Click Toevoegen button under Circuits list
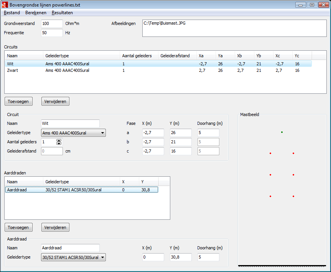This screenshot has height=272, width=331. pos(18,101)
